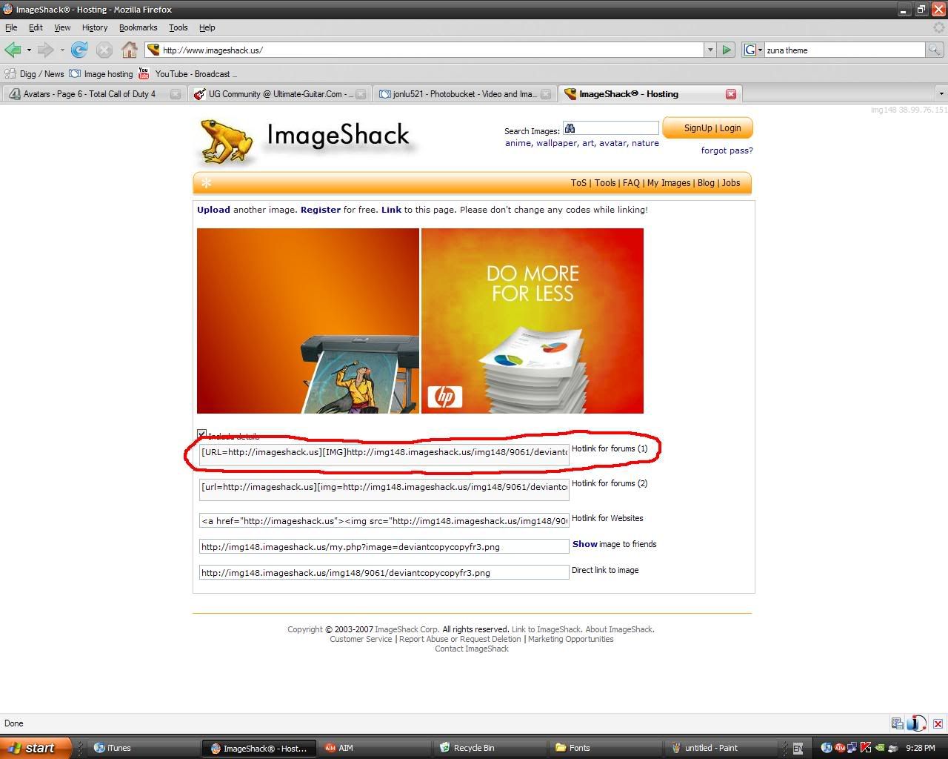The height and width of the screenshot is (759, 948).
Task: Switch to UG Community Ultimate-Guitar tab
Action: pyautogui.click(x=278, y=94)
